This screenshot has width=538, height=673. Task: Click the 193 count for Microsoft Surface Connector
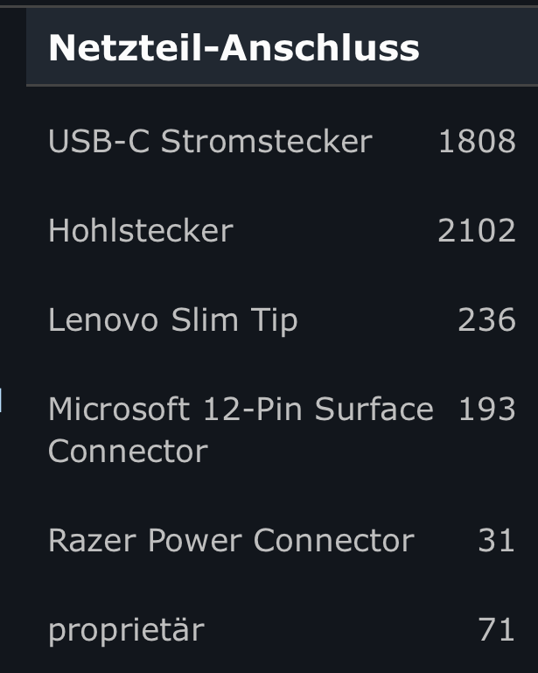(x=487, y=409)
